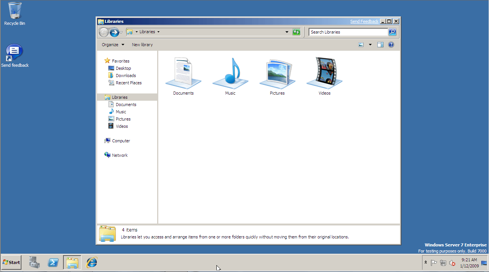Click the Back navigation arrow
Screen dimensions: 489x272
coord(104,32)
